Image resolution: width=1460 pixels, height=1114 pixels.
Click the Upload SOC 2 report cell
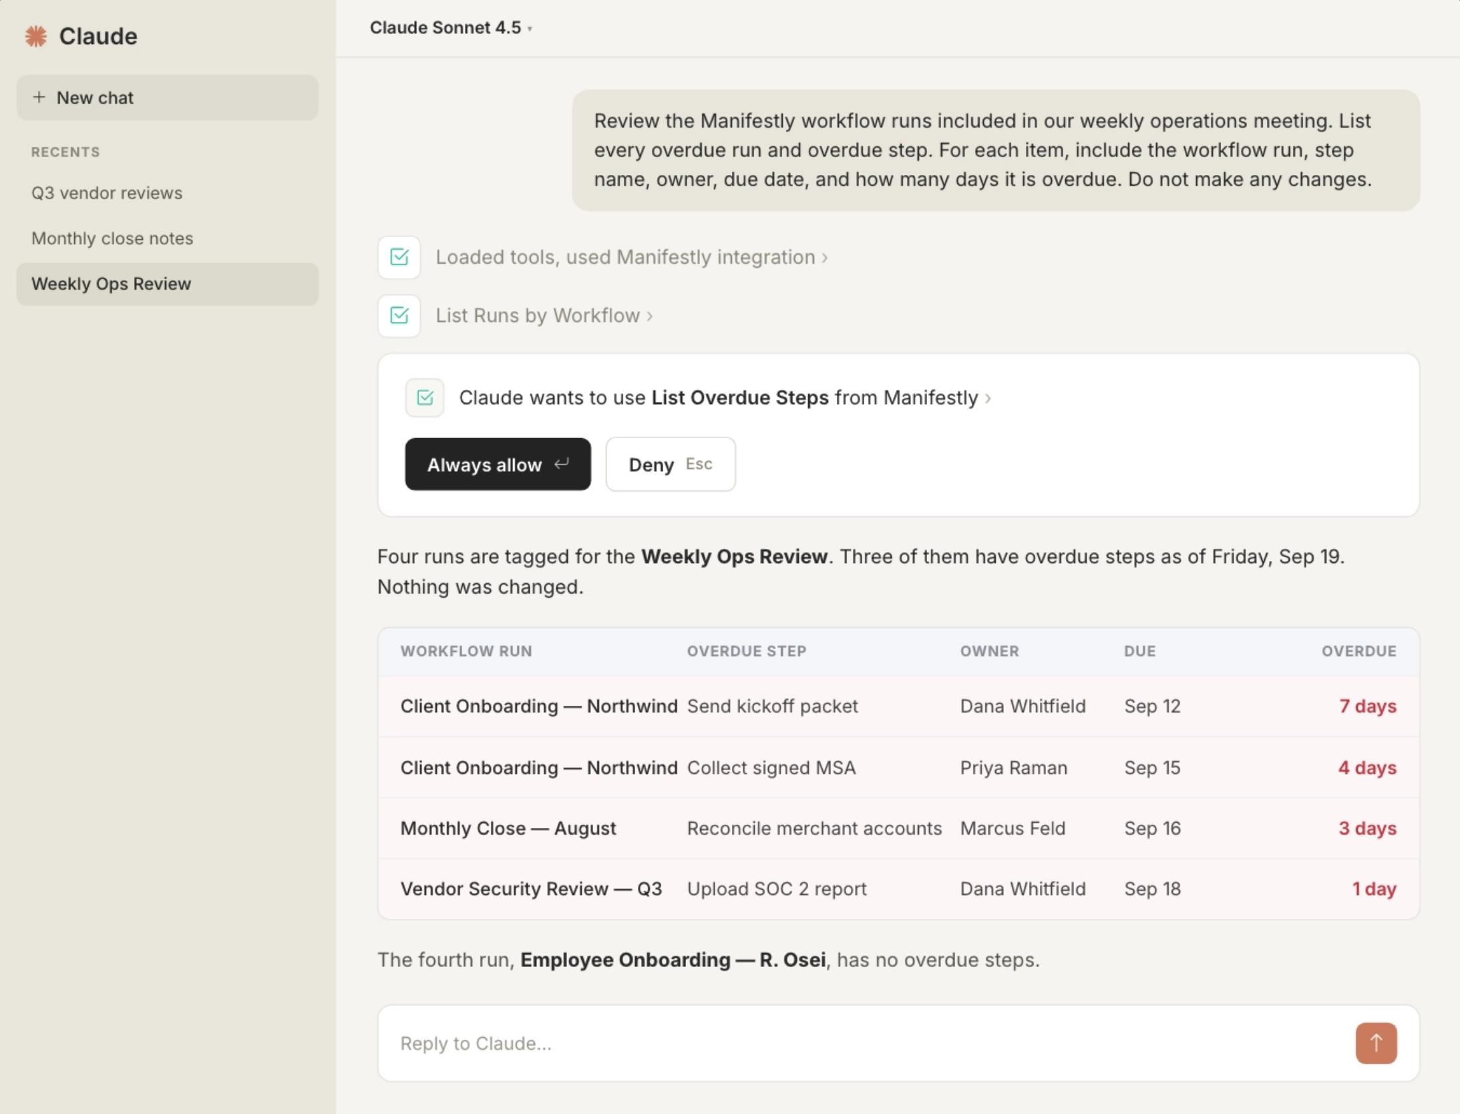[x=777, y=890]
